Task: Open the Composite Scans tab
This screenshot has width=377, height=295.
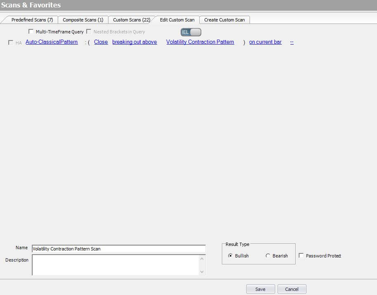Action: click(83, 20)
